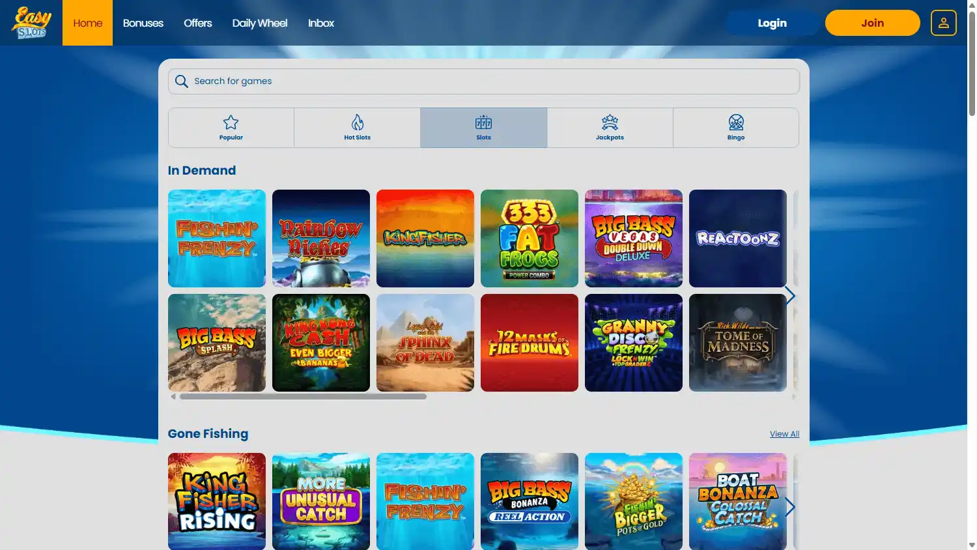The width and height of the screenshot is (977, 550).
Task: Open Big Bass Bonanza Reel Action
Action: coord(530,501)
